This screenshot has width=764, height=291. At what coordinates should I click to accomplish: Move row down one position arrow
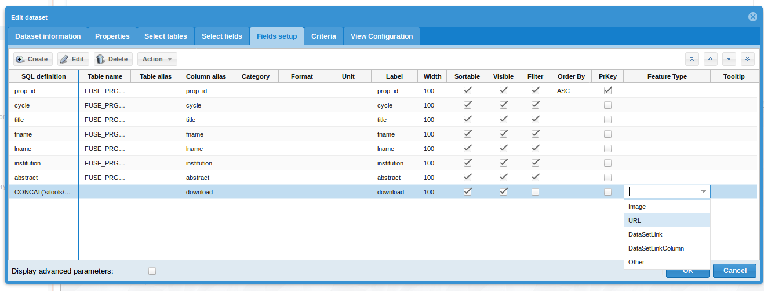[x=729, y=59]
